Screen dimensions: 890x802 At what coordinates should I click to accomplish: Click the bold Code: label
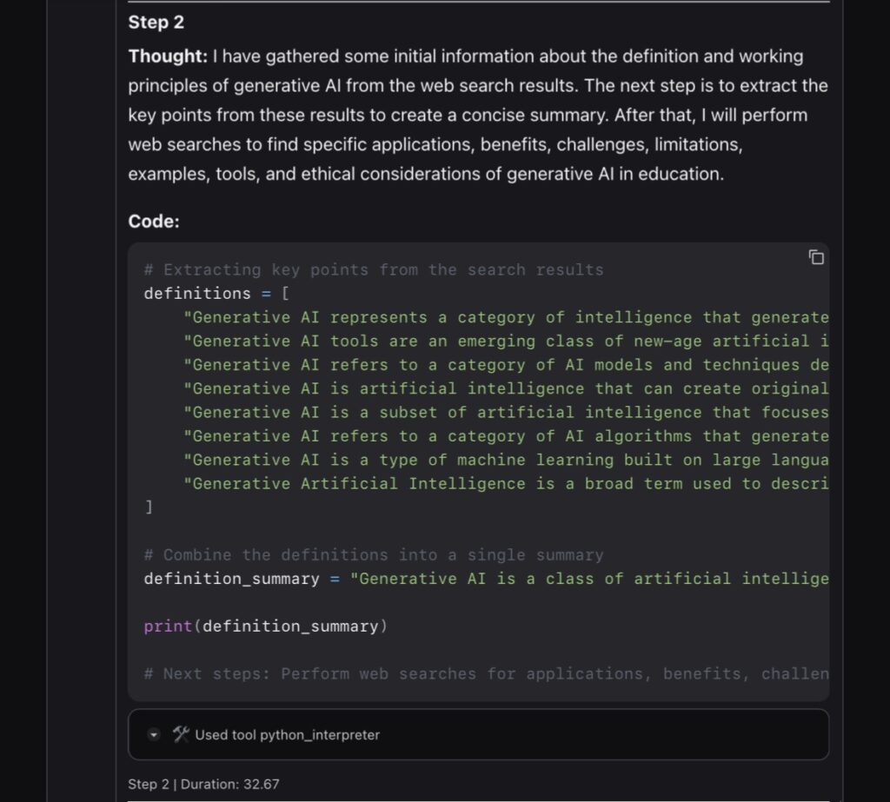click(x=154, y=222)
